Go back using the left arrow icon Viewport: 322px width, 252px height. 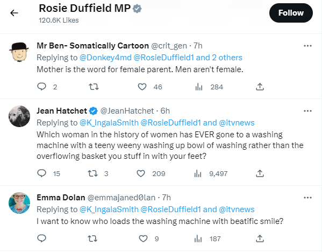click(14, 13)
